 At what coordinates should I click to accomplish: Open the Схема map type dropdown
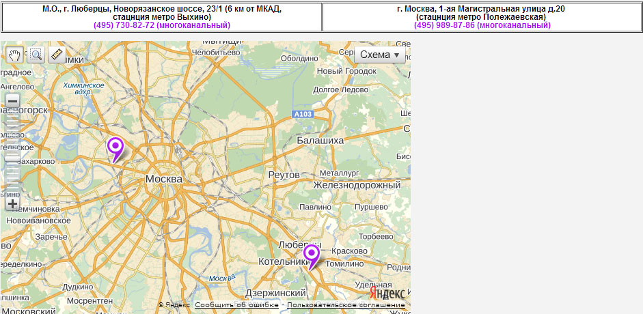[379, 55]
